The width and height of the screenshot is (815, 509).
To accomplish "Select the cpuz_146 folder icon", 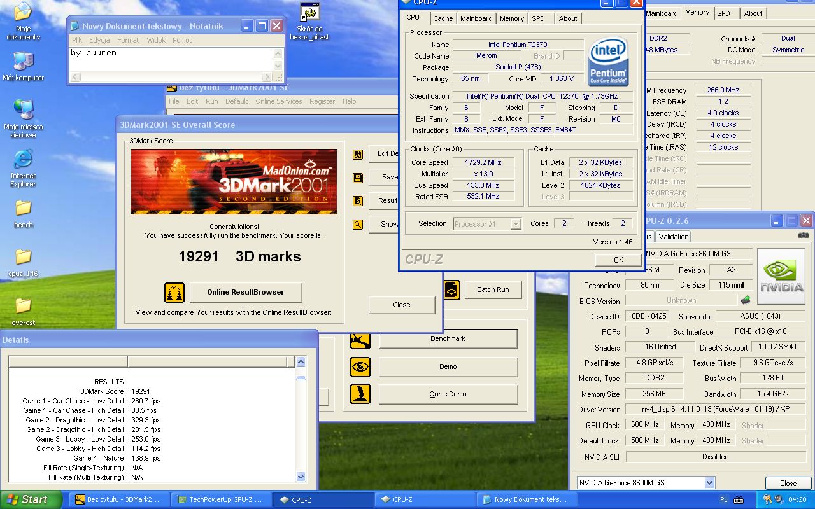I will (23, 263).
